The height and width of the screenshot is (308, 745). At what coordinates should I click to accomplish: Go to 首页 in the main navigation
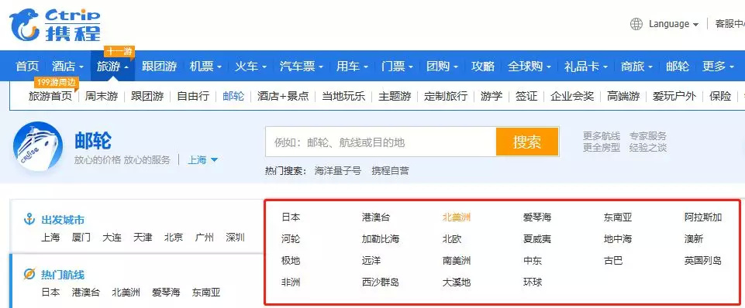[27, 66]
